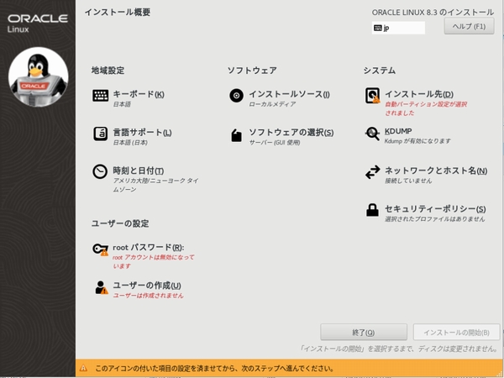Click the text ローカルメディア
Screen dimensions: 504x378
coord(272,104)
